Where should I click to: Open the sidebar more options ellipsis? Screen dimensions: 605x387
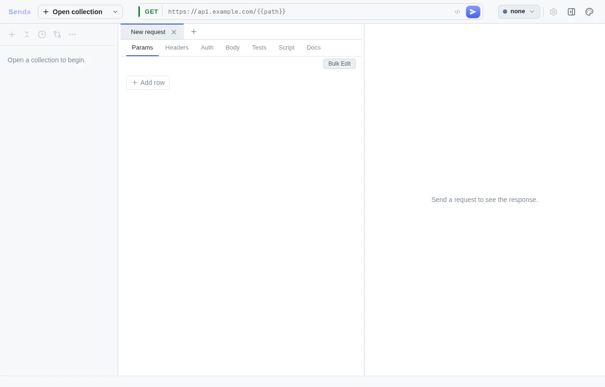coord(72,34)
